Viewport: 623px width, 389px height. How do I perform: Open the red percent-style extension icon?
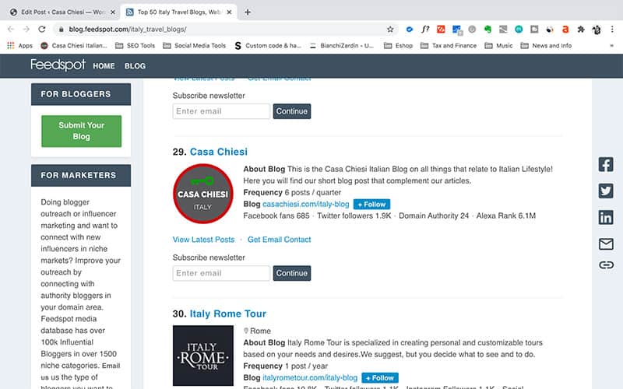tap(441, 29)
